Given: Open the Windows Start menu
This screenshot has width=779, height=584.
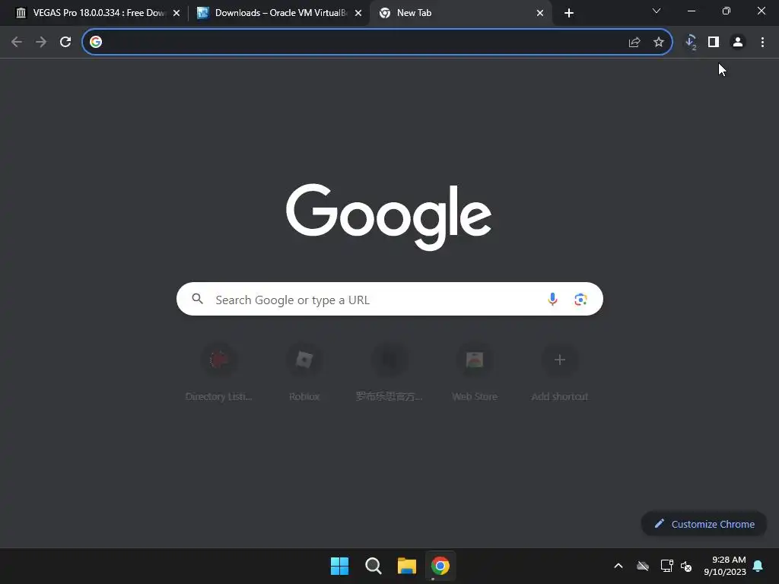Looking at the screenshot, I should [340, 566].
